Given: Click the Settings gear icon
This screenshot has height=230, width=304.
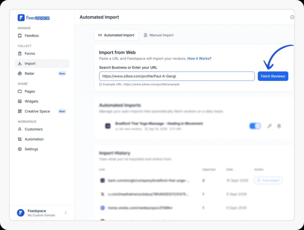Looking at the screenshot, I should (x=20, y=149).
